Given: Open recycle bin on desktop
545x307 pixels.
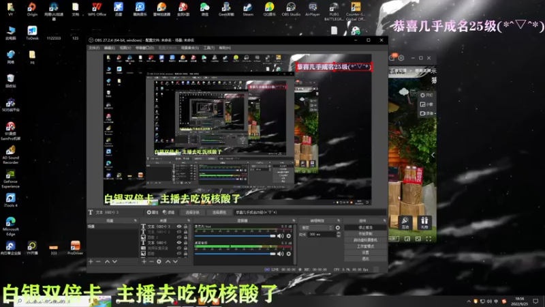Looking at the screenshot, I should click(10, 81).
